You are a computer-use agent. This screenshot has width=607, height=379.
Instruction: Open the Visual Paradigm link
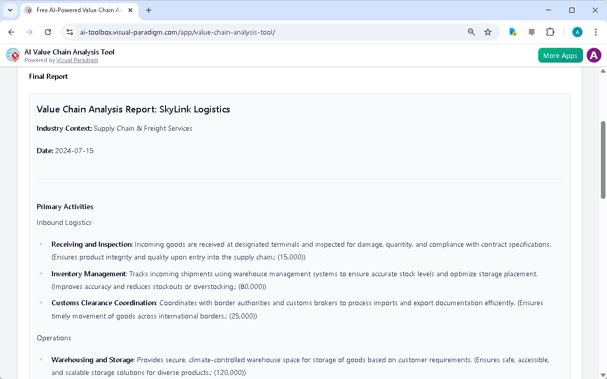77,60
